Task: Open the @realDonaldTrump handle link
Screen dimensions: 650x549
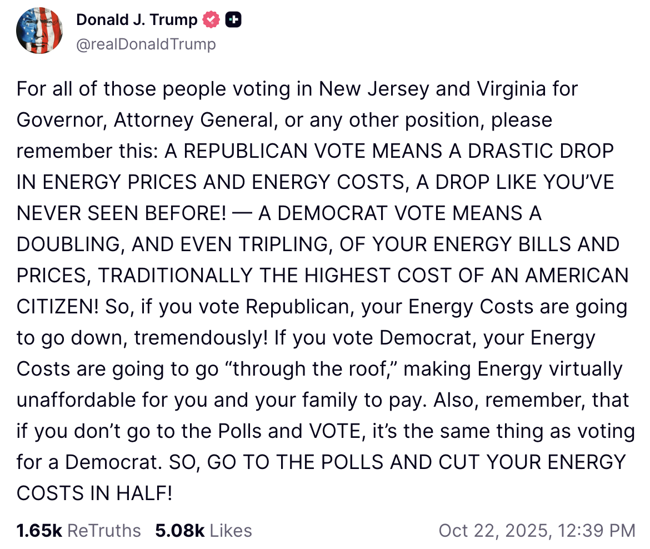Action: (x=146, y=44)
